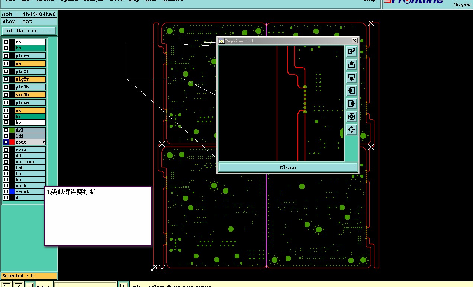Toggle checkbox for layer to
Screen dimensions: 473x287
[6, 42]
